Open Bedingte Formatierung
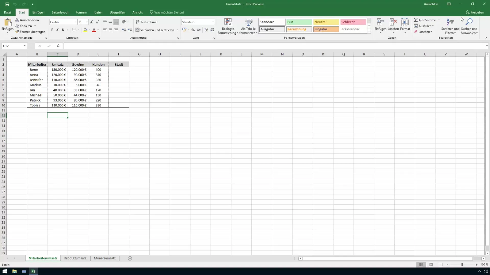The height and width of the screenshot is (275, 490). click(228, 26)
